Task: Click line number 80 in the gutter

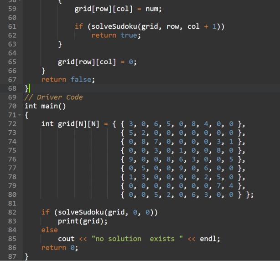Action: click(x=12, y=194)
